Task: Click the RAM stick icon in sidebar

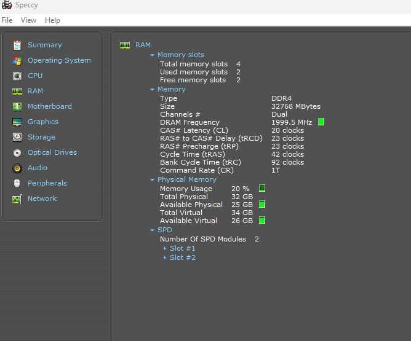Action: click(x=17, y=92)
